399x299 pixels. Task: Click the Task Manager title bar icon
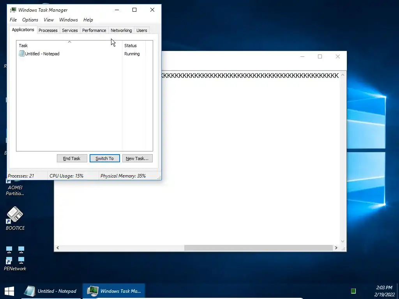13,10
